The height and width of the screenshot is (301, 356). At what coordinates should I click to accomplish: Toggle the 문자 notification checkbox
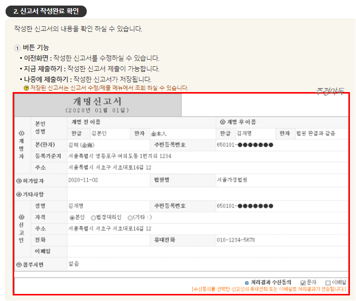point(303,283)
